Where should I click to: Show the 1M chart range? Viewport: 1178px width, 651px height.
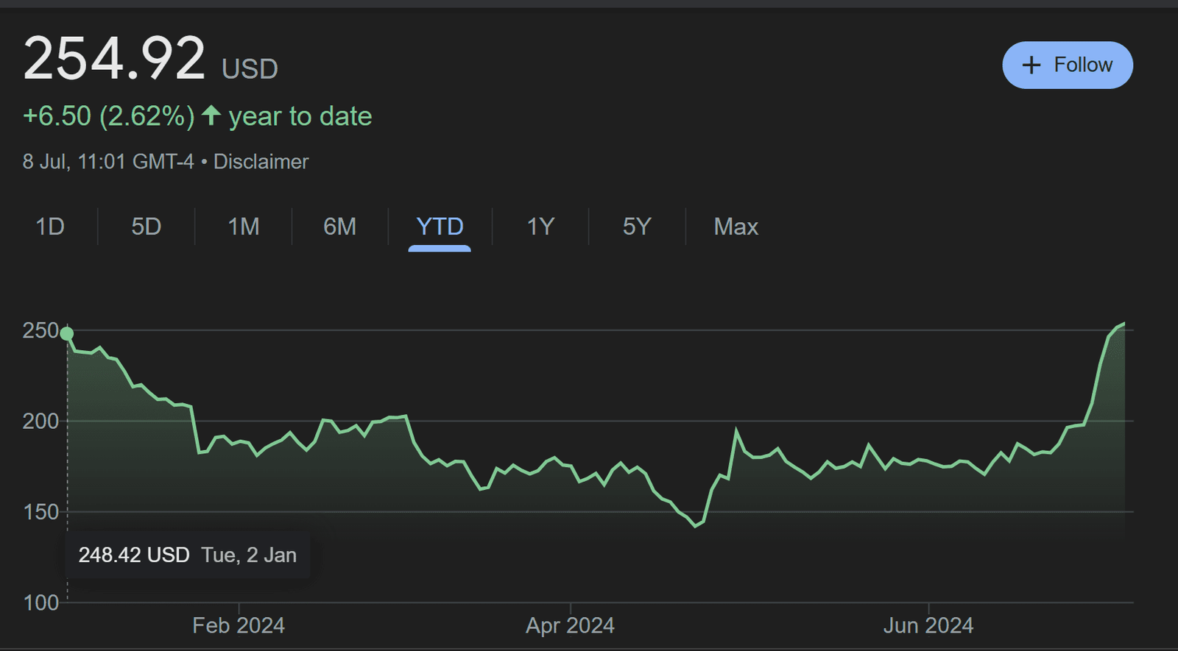coord(243,227)
